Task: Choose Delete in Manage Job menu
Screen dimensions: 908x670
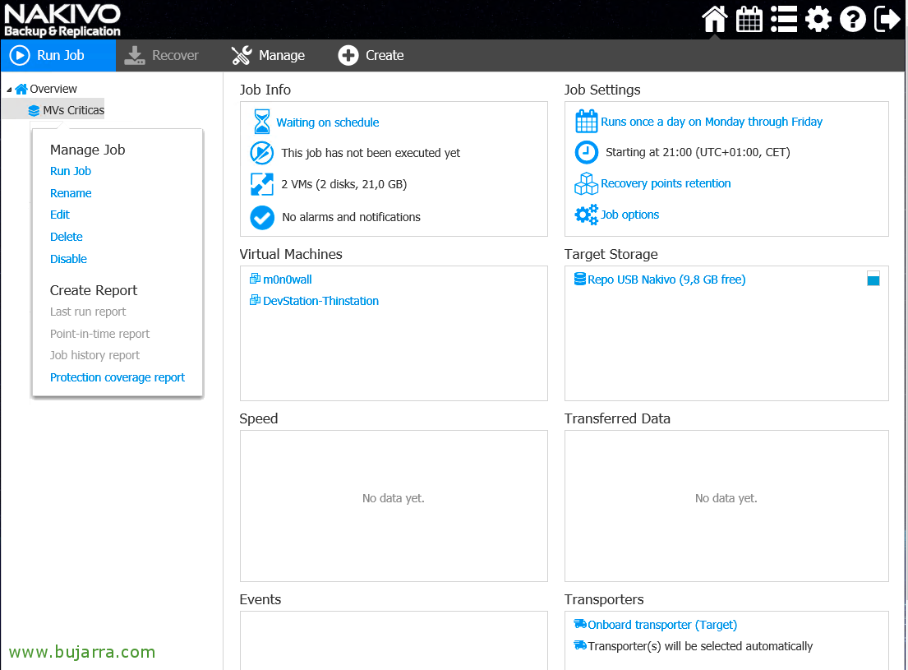Action: click(67, 237)
